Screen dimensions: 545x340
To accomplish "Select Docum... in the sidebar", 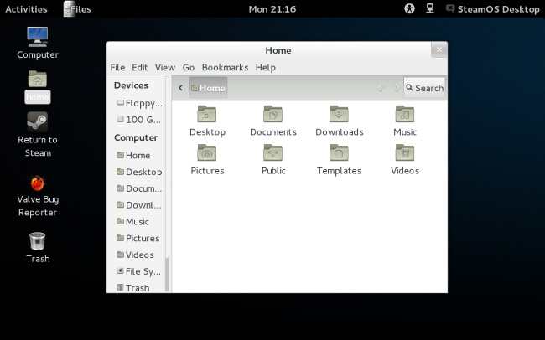I will point(138,188).
